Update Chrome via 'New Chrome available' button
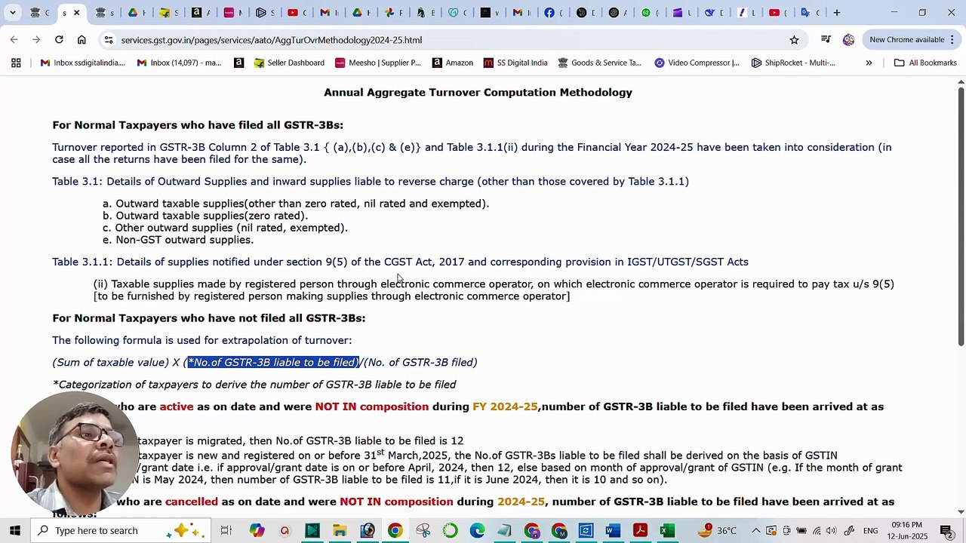Image resolution: width=966 pixels, height=543 pixels. 906,40
